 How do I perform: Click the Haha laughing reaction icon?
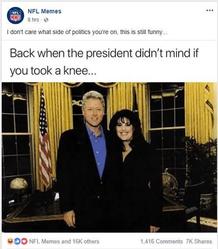10,241
